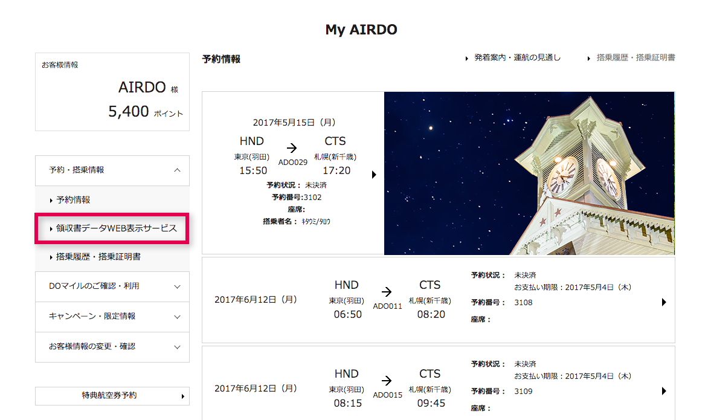Click the My AIRDO page title
Image resolution: width=711 pixels, height=420 pixels.
(x=361, y=30)
